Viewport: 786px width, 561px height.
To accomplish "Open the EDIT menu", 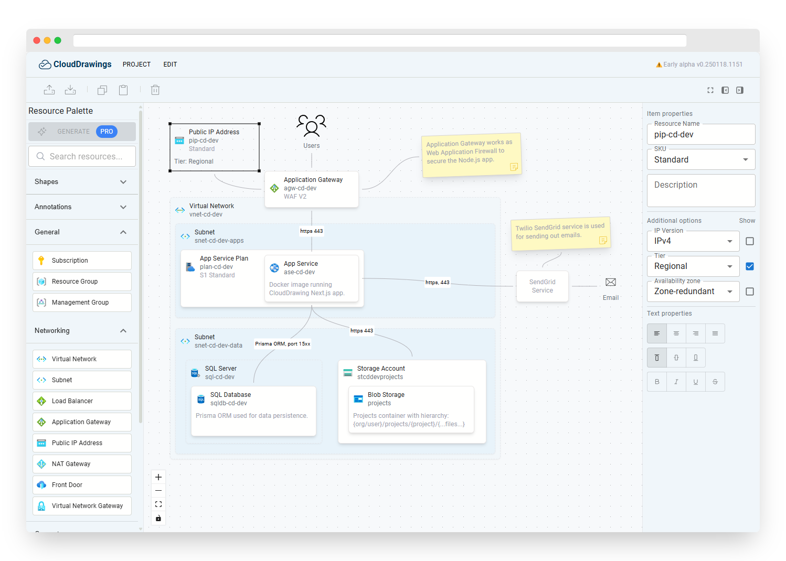I will click(x=170, y=64).
